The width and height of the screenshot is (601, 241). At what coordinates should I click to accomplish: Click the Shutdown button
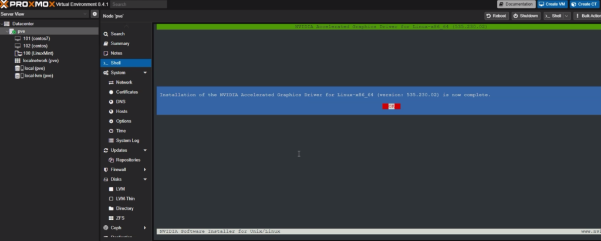pyautogui.click(x=526, y=16)
